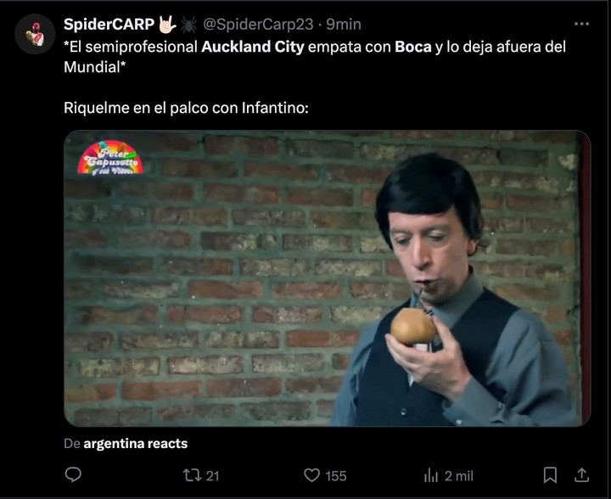Click the bold Boca text in tweet
This screenshot has height=499, width=611.
click(x=413, y=47)
